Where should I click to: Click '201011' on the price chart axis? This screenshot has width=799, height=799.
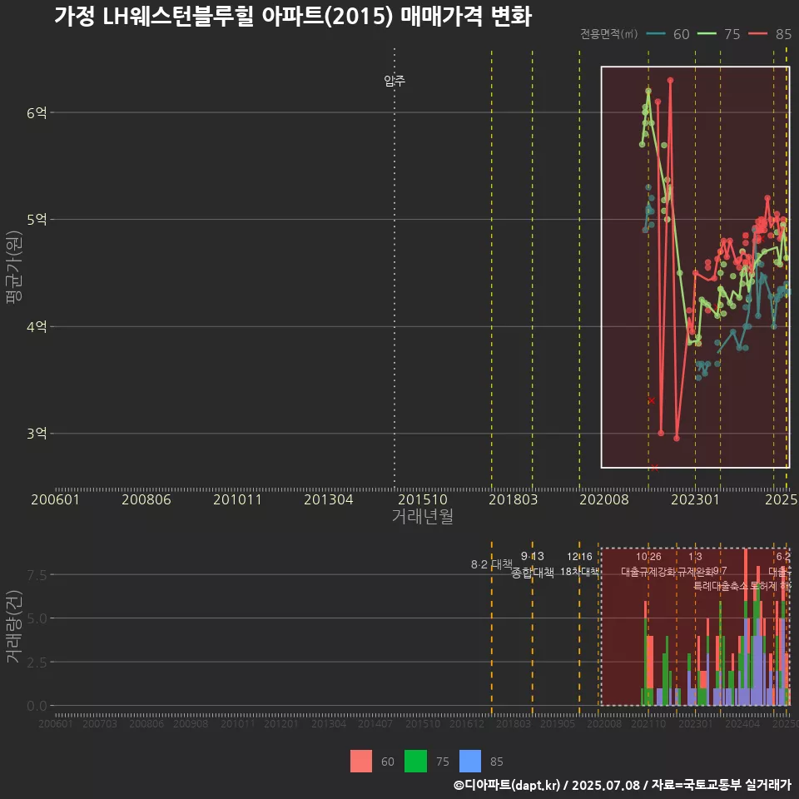click(x=237, y=499)
